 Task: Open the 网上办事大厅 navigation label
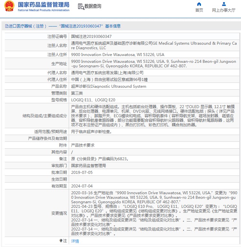(224, 10)
